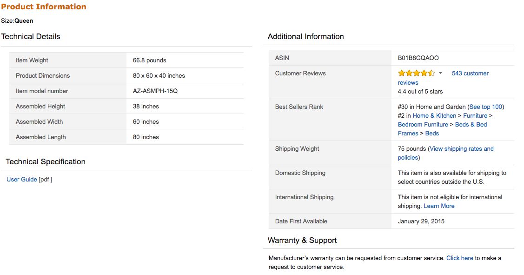524x275 pixels.
Task: Go to Furniture category link
Action: point(475,115)
